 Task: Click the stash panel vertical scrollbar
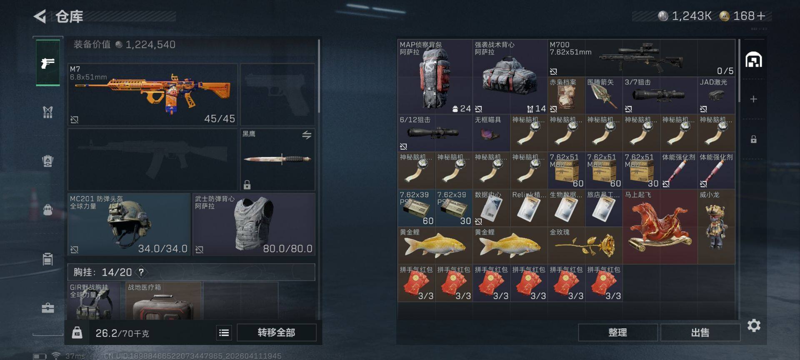[739, 71]
